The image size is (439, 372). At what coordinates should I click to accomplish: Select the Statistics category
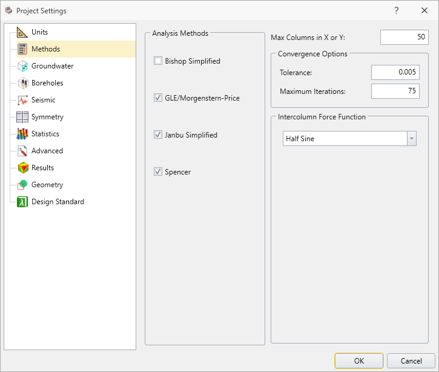click(x=45, y=134)
